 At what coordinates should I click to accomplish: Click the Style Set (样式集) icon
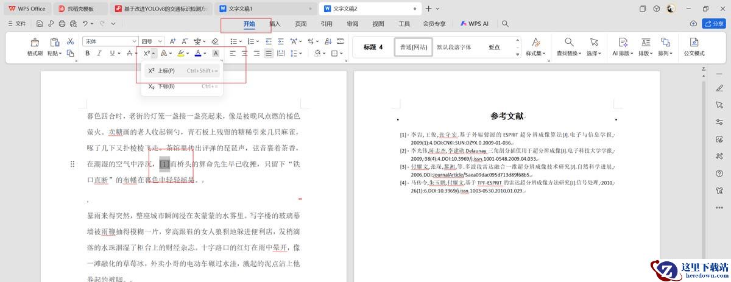point(536,42)
